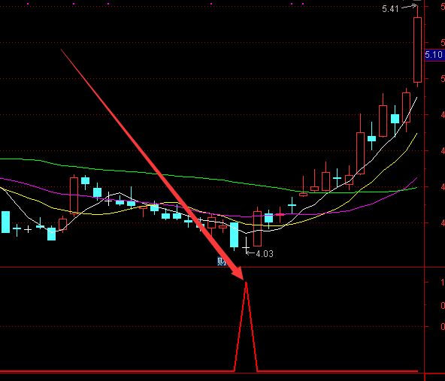Click the red arrow's arrowhead tip
Screen dimensions: 445x381
pos(243,279)
